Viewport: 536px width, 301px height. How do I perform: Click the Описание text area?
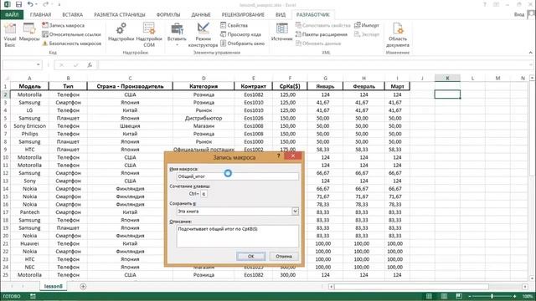point(238,236)
